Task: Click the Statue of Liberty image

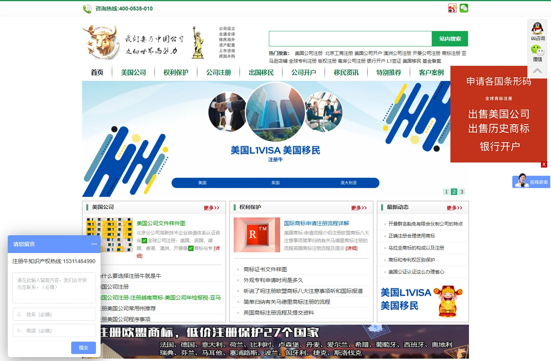Action: [x=198, y=43]
